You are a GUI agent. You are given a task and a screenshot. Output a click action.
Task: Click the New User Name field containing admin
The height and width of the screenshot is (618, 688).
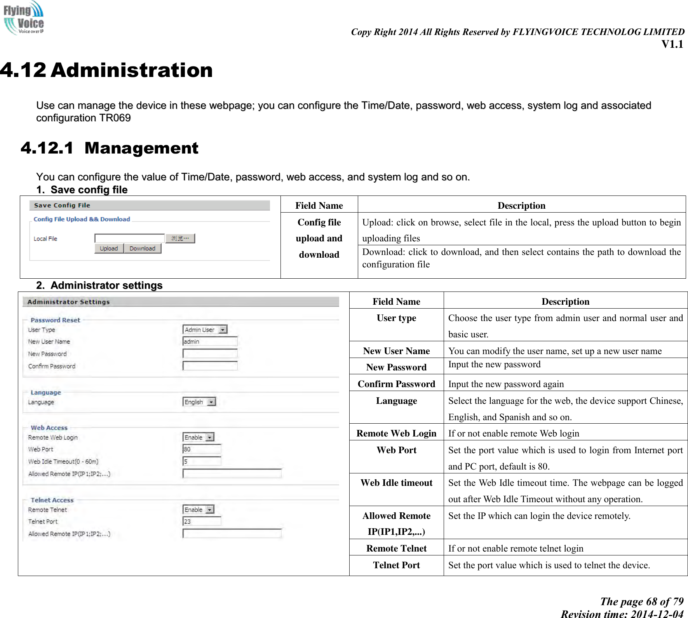click(x=210, y=342)
